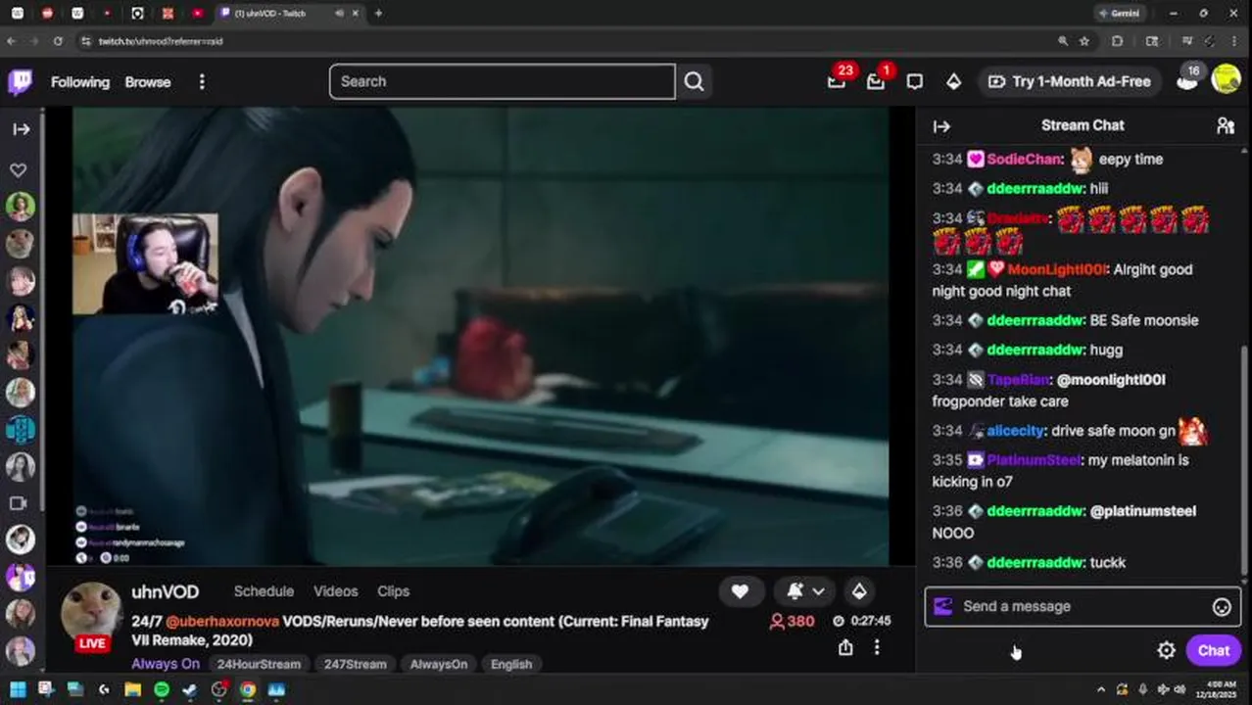The image size is (1252, 705).
Task: Open stream more options three-dot menu
Action: coord(877,647)
